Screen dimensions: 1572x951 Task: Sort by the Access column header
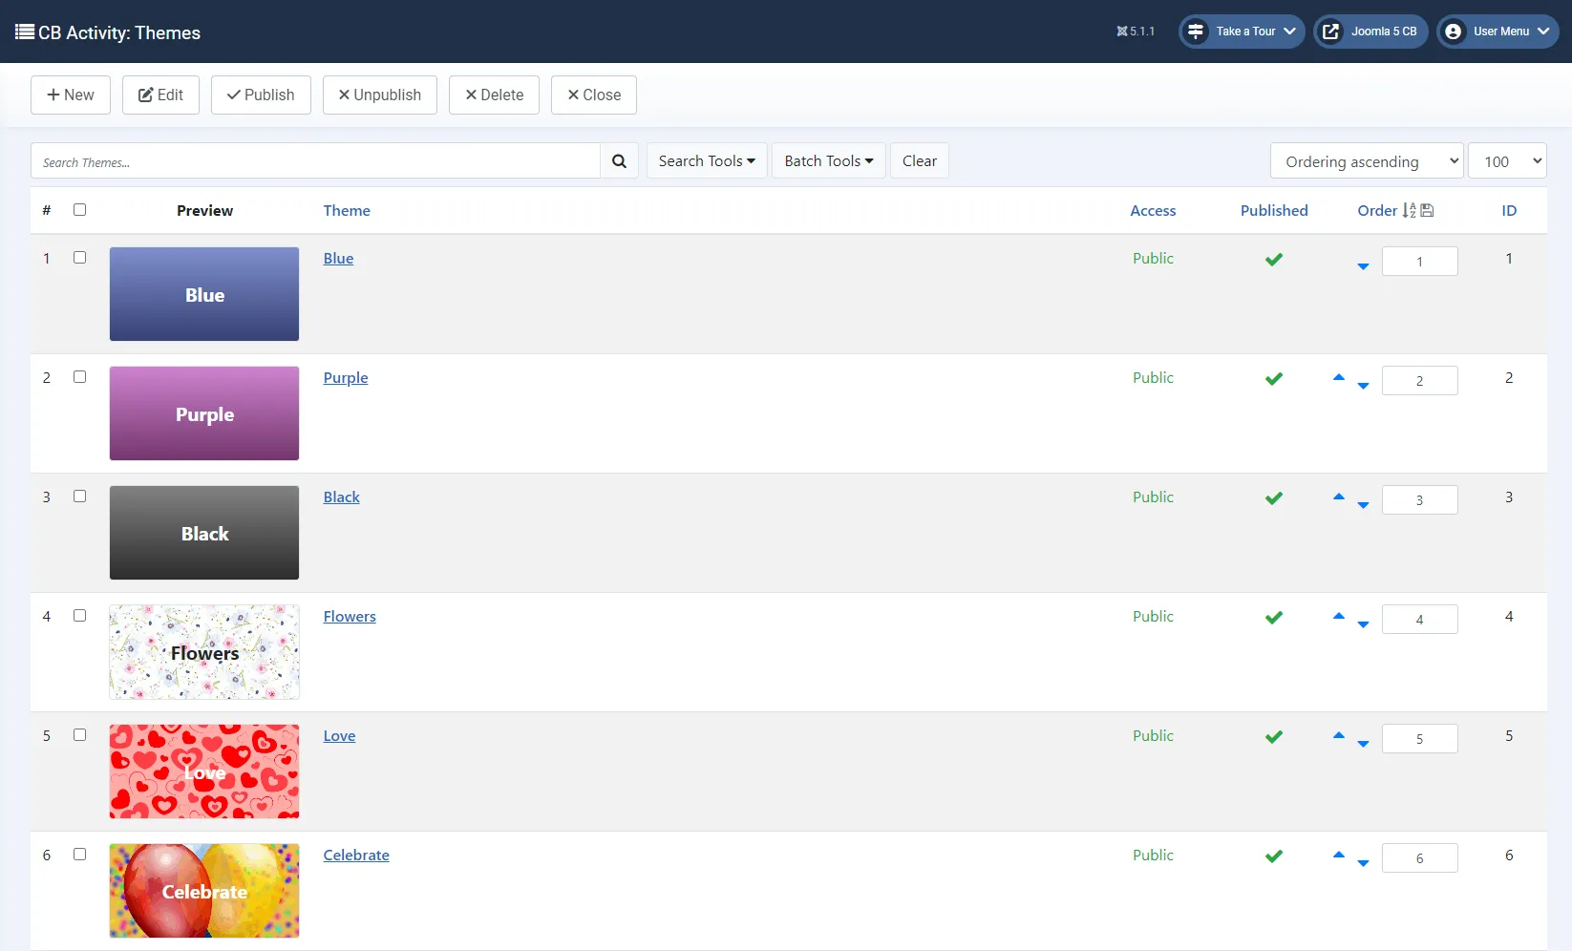pos(1153,211)
